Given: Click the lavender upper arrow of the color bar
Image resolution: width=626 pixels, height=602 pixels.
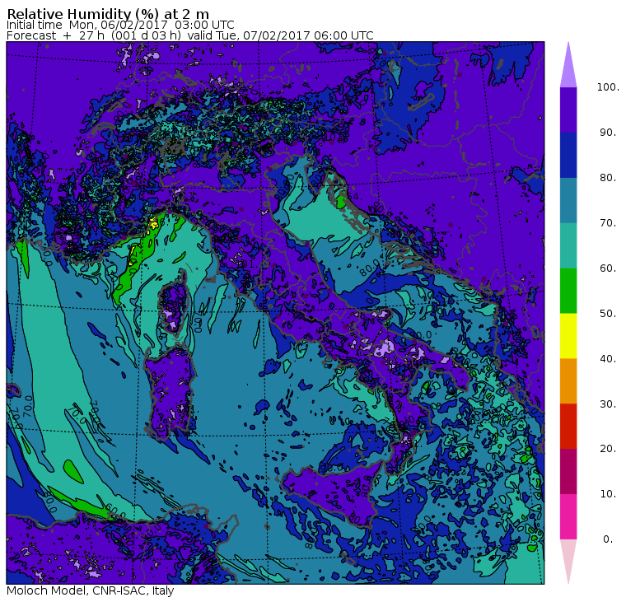Looking at the screenshot, I should pyautogui.click(x=568, y=68).
